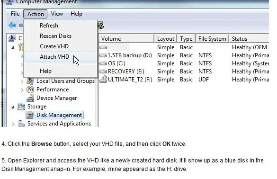The height and width of the screenshot is (179, 277).
Task: Click the unnamed OEM volume disk icon
Action: (103, 47)
